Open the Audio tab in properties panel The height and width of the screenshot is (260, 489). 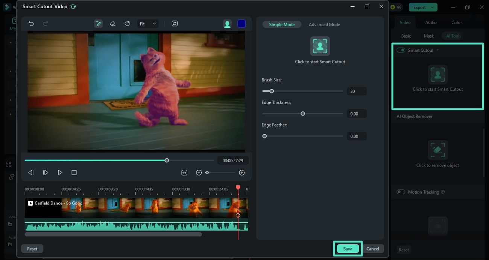tap(431, 23)
